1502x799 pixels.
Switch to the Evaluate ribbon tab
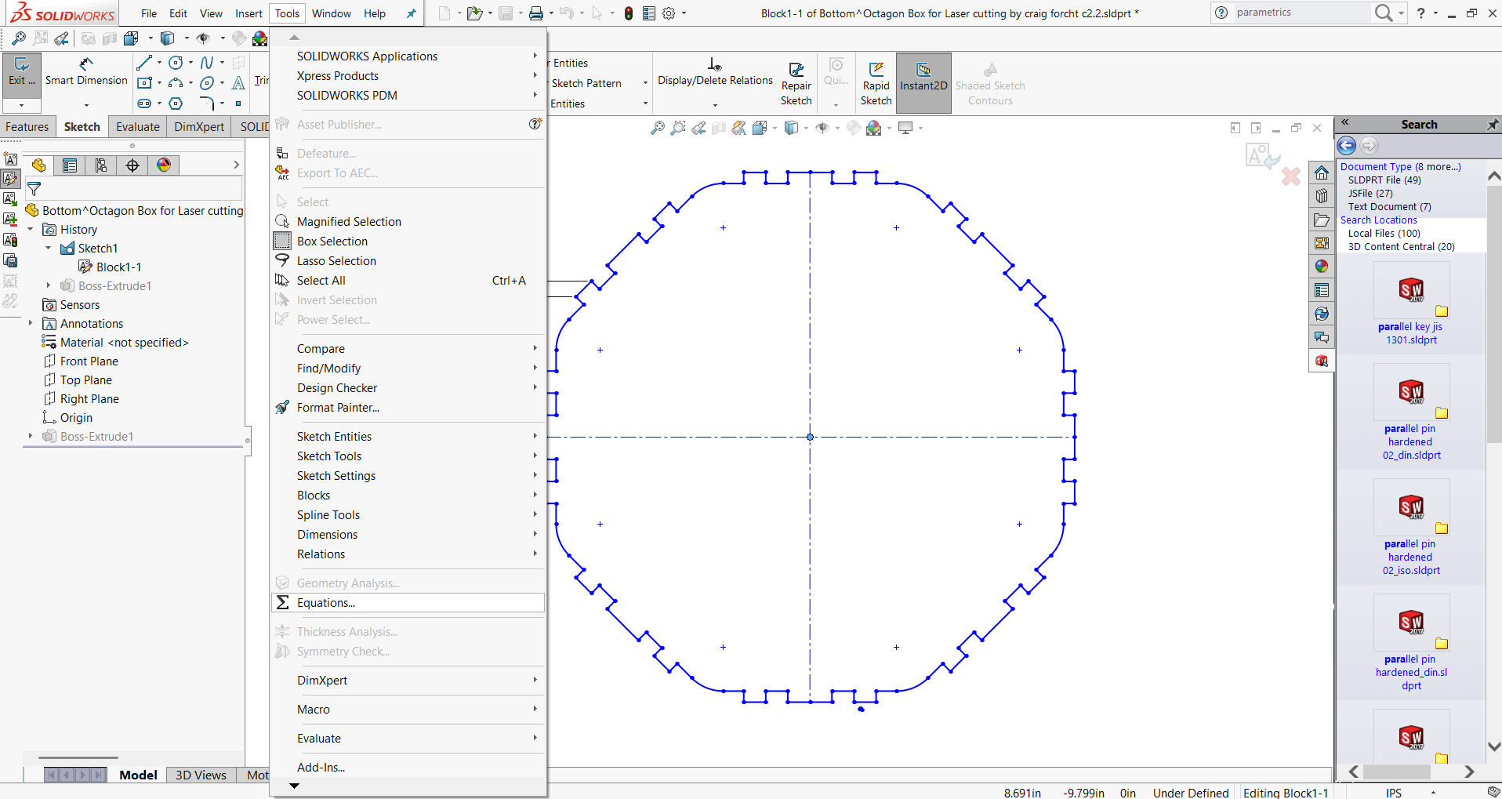138,127
